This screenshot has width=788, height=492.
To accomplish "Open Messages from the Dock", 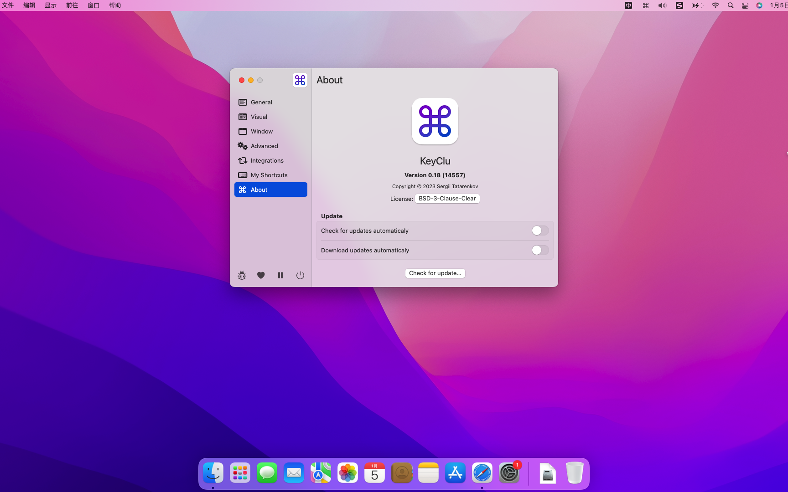I will click(267, 473).
